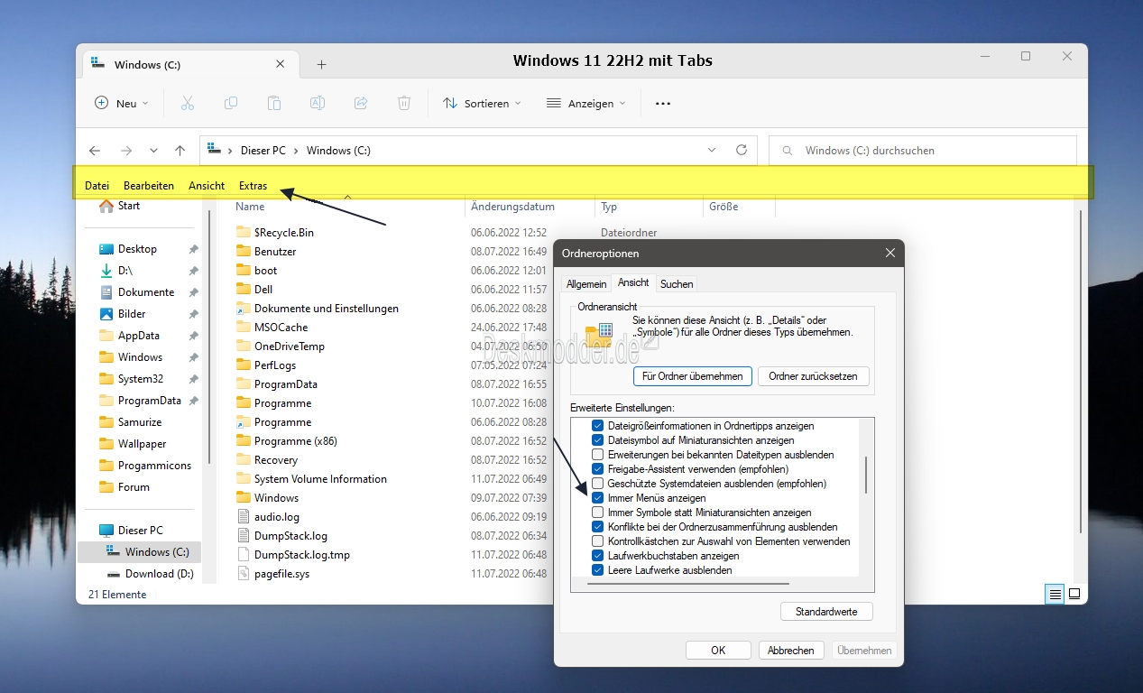Refresh the Windows (C:) folder view

tap(742, 150)
